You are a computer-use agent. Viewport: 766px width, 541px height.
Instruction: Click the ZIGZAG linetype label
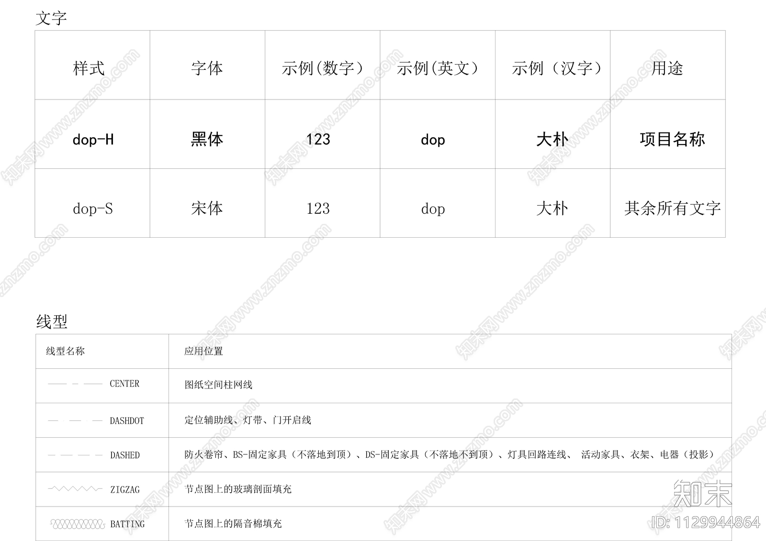(x=125, y=490)
